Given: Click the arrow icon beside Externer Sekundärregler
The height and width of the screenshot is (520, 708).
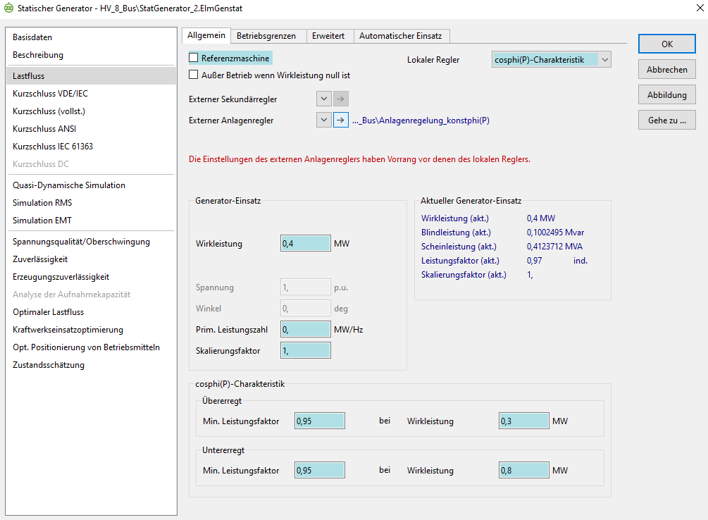Looking at the screenshot, I should pos(341,99).
